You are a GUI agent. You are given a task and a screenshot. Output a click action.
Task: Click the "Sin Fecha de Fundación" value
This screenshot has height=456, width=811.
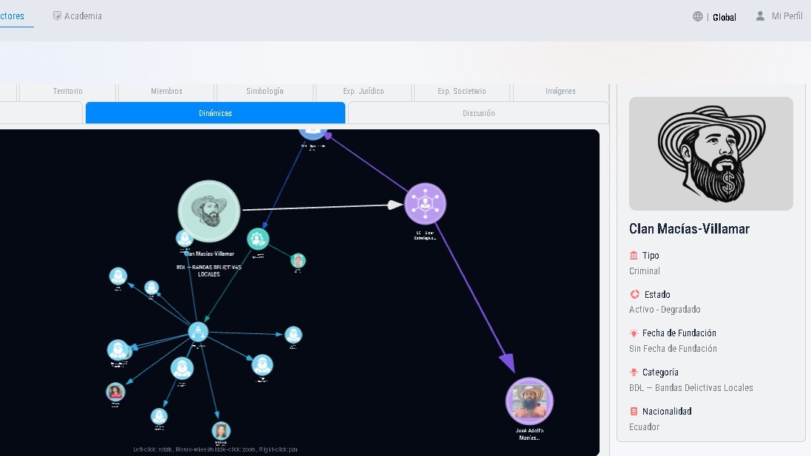pos(673,348)
